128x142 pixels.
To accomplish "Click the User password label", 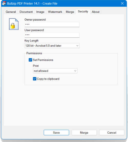I will point(34,30).
